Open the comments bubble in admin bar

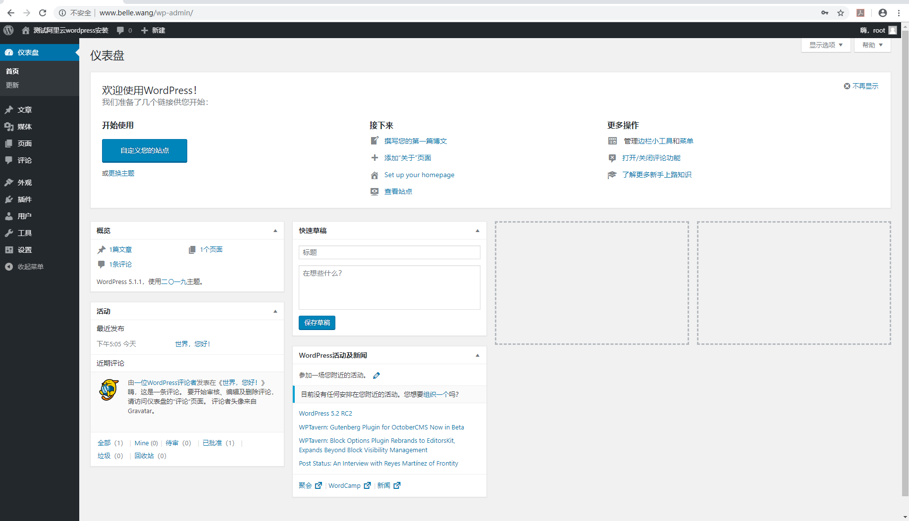(x=124, y=30)
